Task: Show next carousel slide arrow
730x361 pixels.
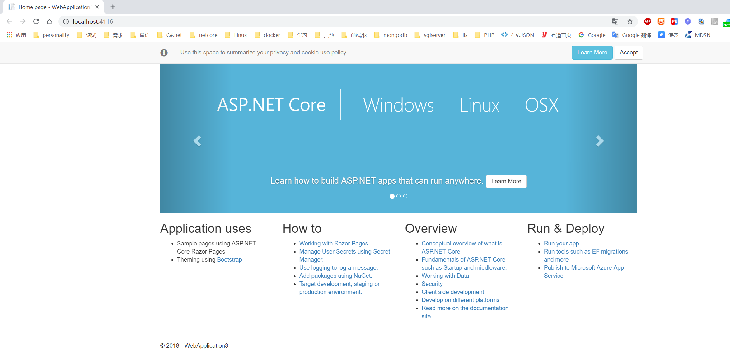Action: (x=600, y=141)
